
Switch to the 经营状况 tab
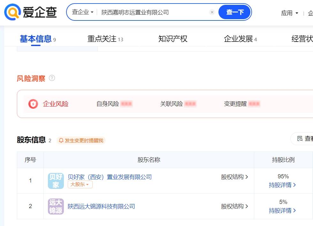coord(302,39)
